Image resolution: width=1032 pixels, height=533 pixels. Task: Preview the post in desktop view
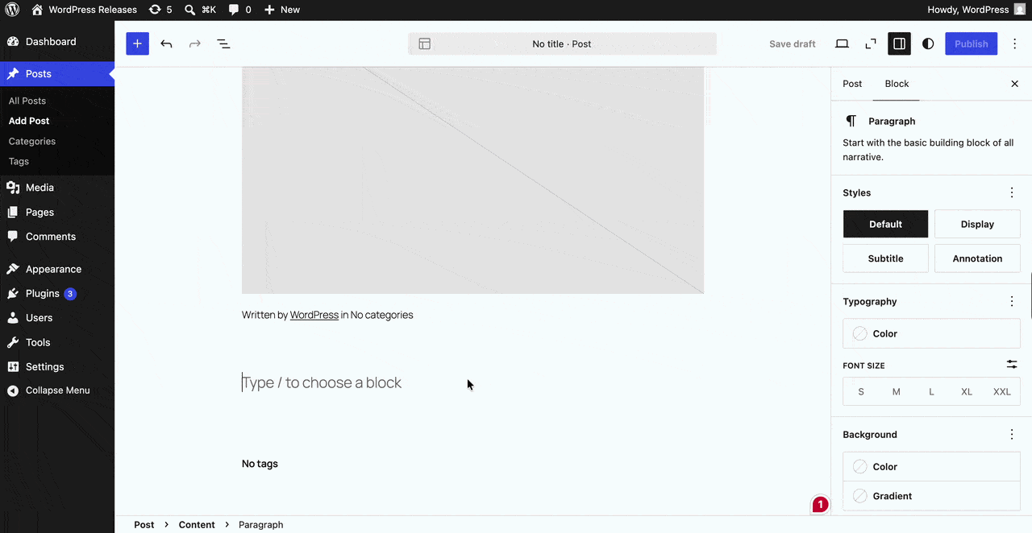(842, 43)
